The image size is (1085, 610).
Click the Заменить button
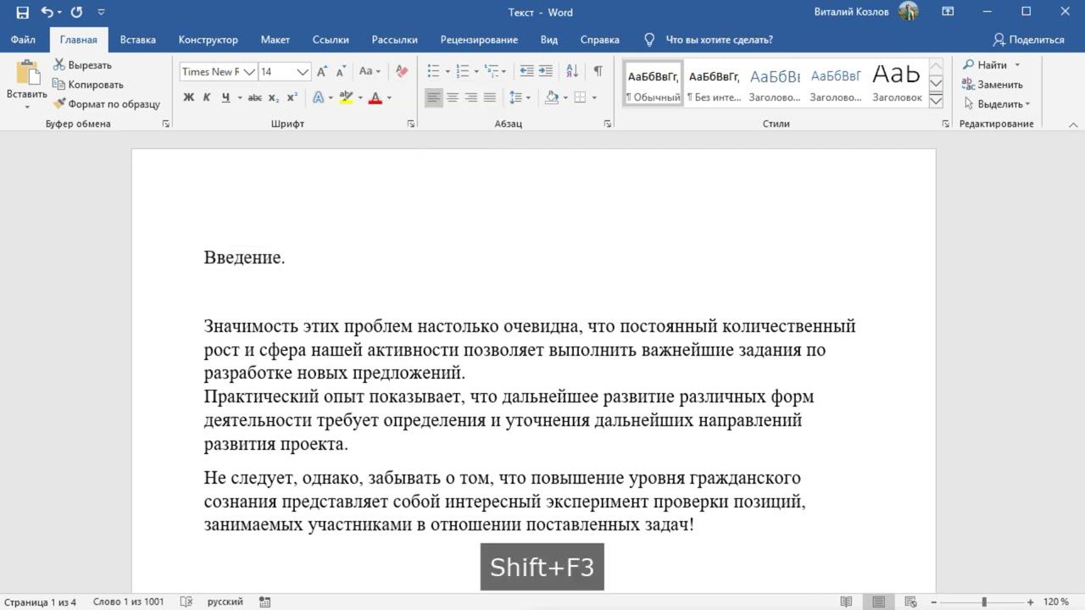(992, 85)
